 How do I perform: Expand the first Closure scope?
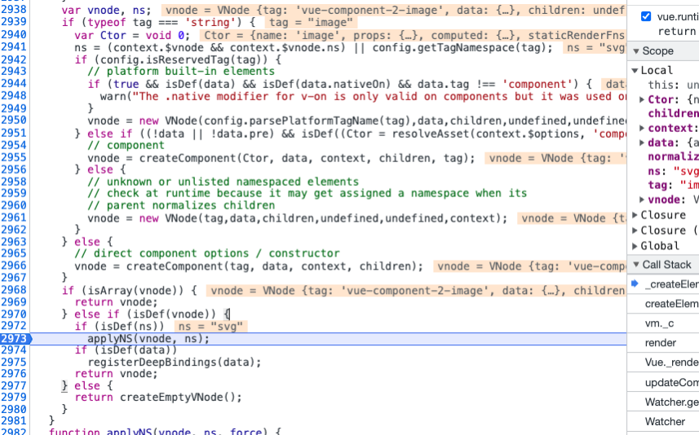tap(635, 215)
